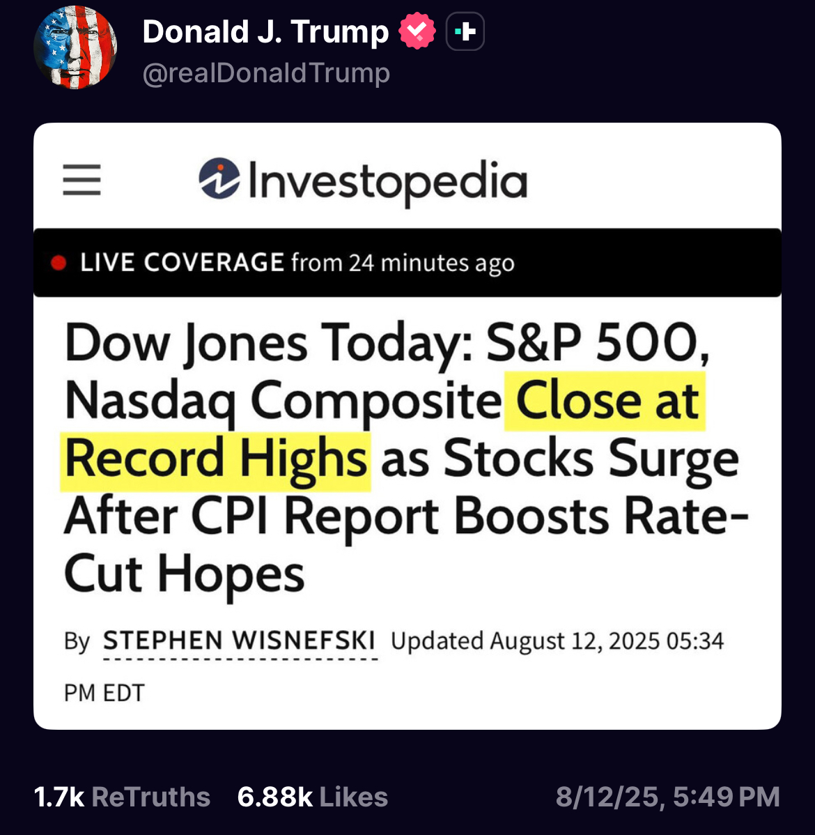Click the Investopedia logo icon
The image size is (815, 835).
coord(219,178)
